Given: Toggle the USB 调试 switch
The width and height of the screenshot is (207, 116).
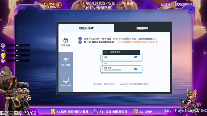Looking at the screenshot, I should coord(136,69).
